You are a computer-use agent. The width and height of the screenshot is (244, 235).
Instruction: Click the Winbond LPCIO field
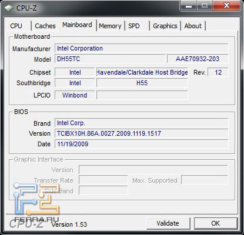pyautogui.click(x=75, y=95)
